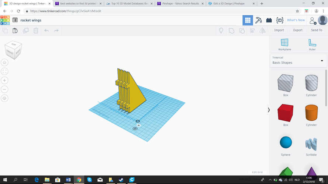Click the Ungroup shapes icon
The width and height of the screenshot is (328, 184).
pos(242,31)
